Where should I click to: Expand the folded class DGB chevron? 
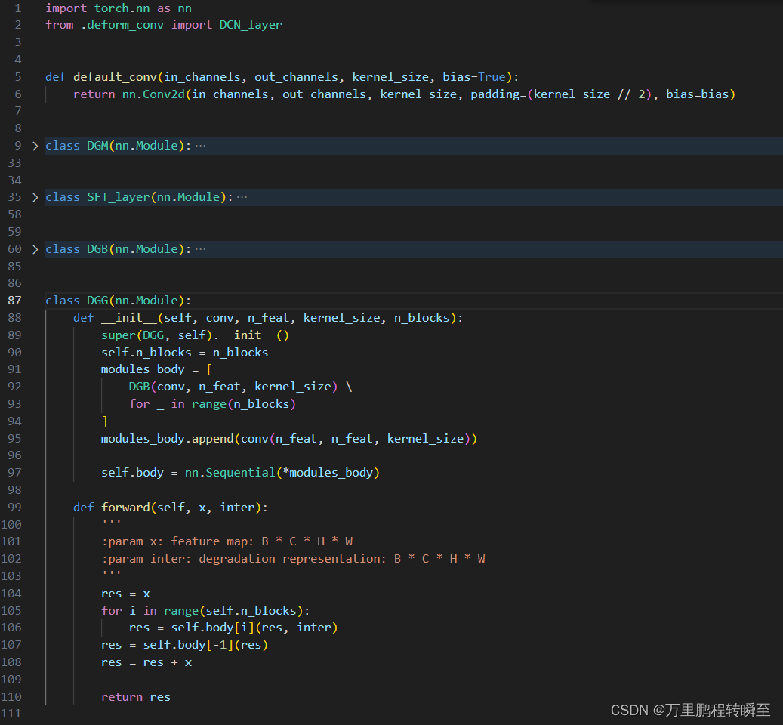[35, 249]
